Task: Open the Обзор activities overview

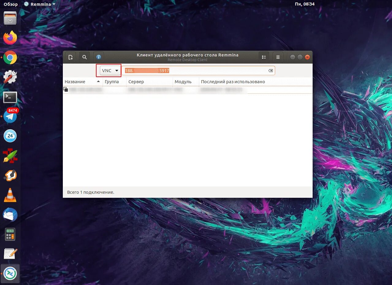Action: [x=11, y=4]
